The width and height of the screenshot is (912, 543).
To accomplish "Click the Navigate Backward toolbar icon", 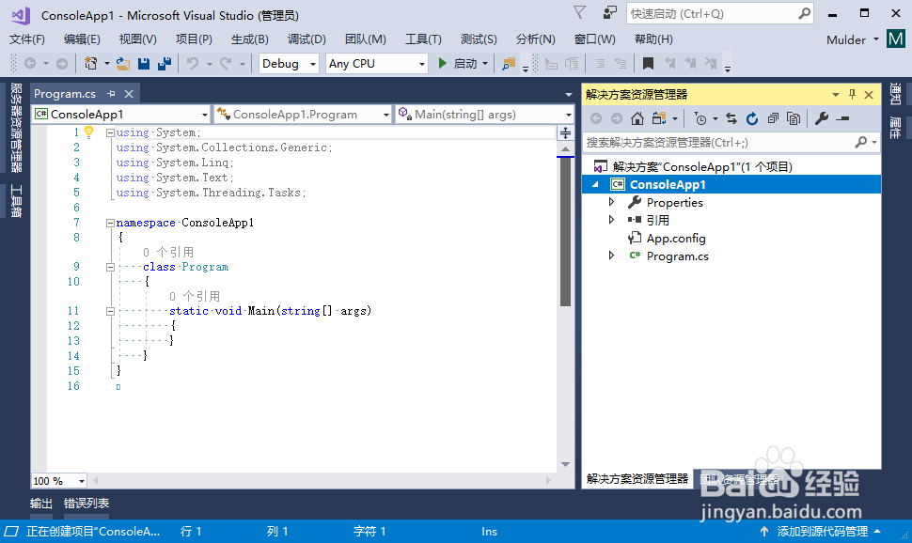I will tap(30, 63).
